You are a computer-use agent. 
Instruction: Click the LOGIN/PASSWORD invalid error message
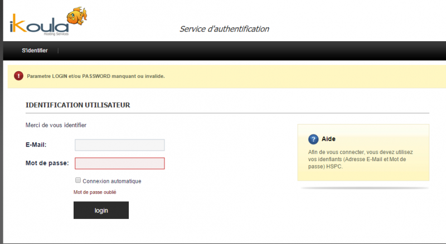[x=96, y=76]
